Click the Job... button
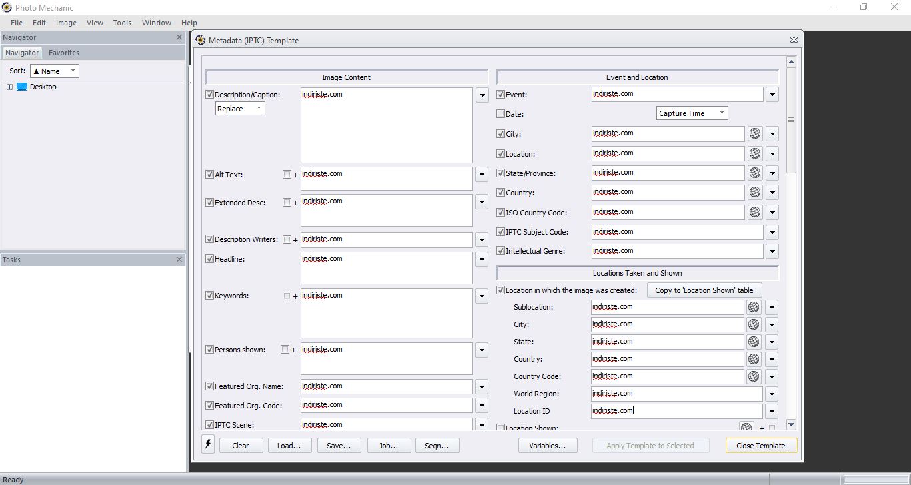The image size is (911, 485). [389, 446]
